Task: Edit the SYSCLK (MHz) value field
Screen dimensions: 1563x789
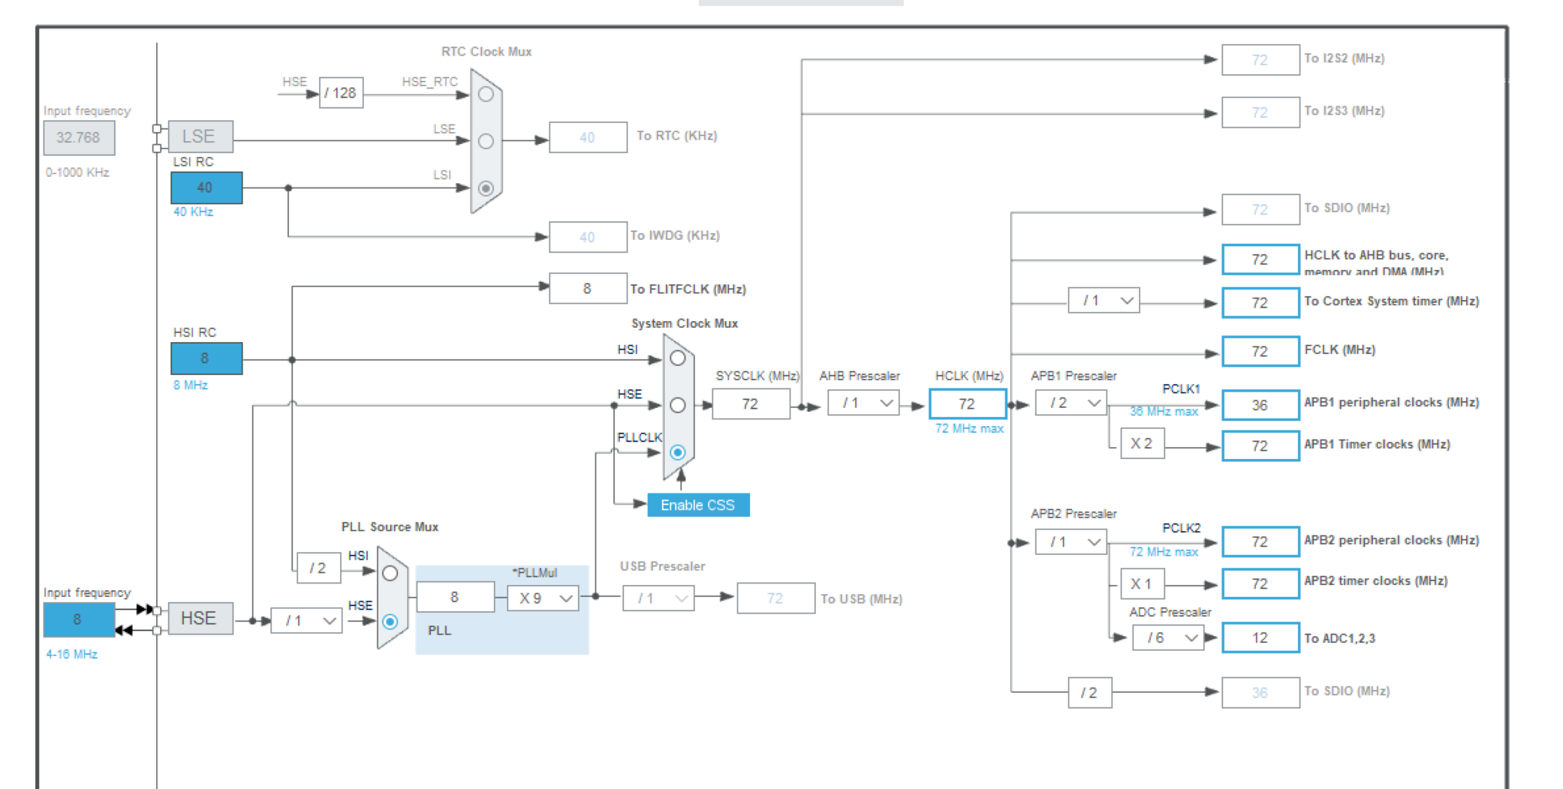Action: 751,404
